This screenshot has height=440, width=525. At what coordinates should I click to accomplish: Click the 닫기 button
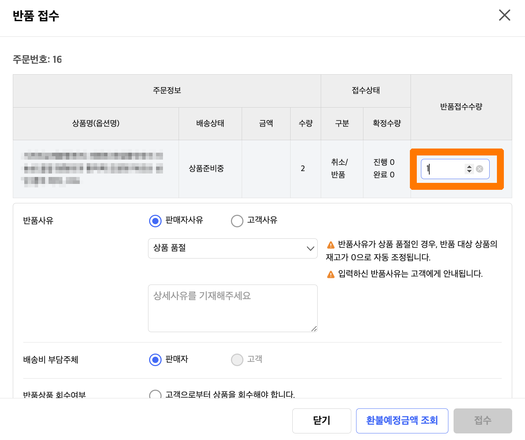pos(322,421)
